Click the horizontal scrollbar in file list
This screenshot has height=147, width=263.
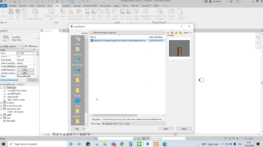(115, 115)
